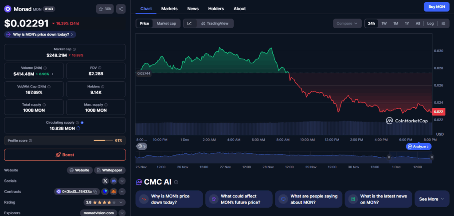The height and width of the screenshot is (216, 454).
Task: Open chart settings sliders icon
Action: [443, 23]
